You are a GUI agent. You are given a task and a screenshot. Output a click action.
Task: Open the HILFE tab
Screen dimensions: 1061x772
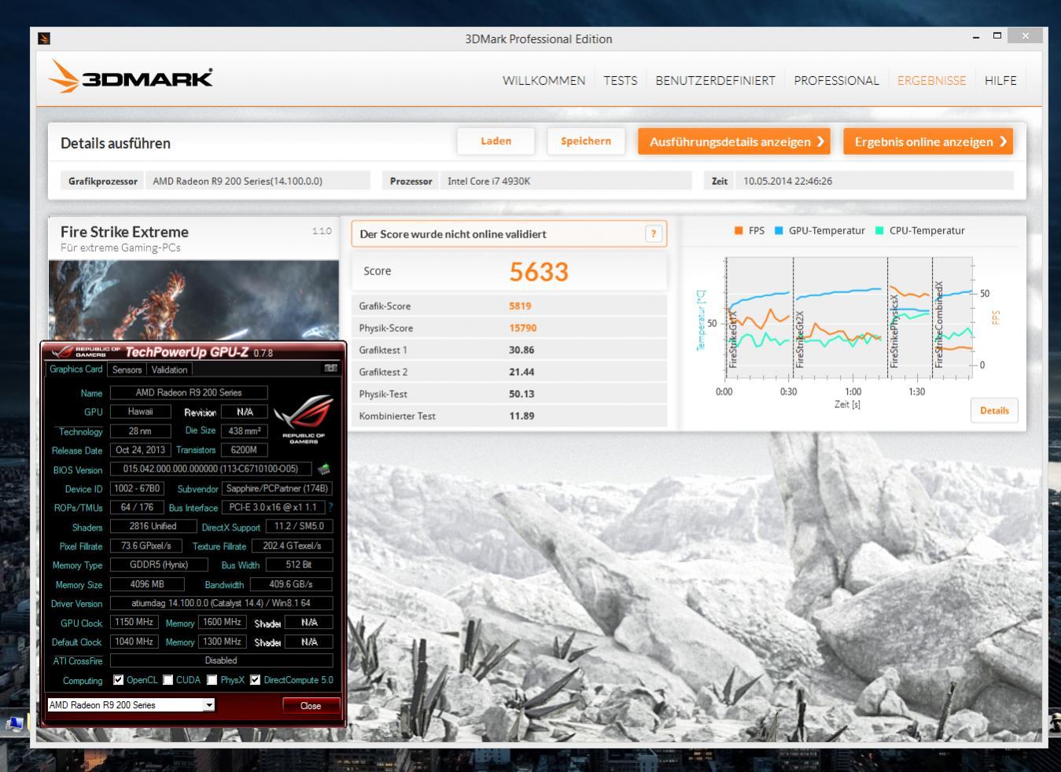point(1000,80)
